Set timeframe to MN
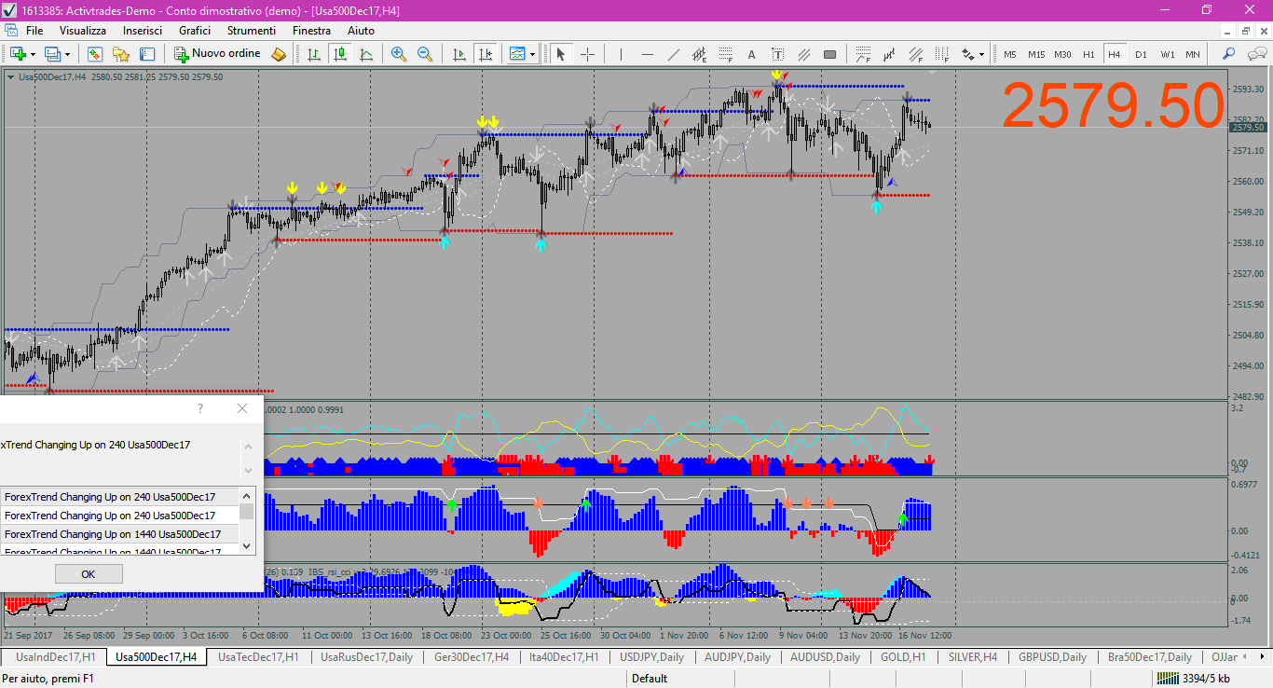The width and height of the screenshot is (1273, 688). click(1193, 54)
